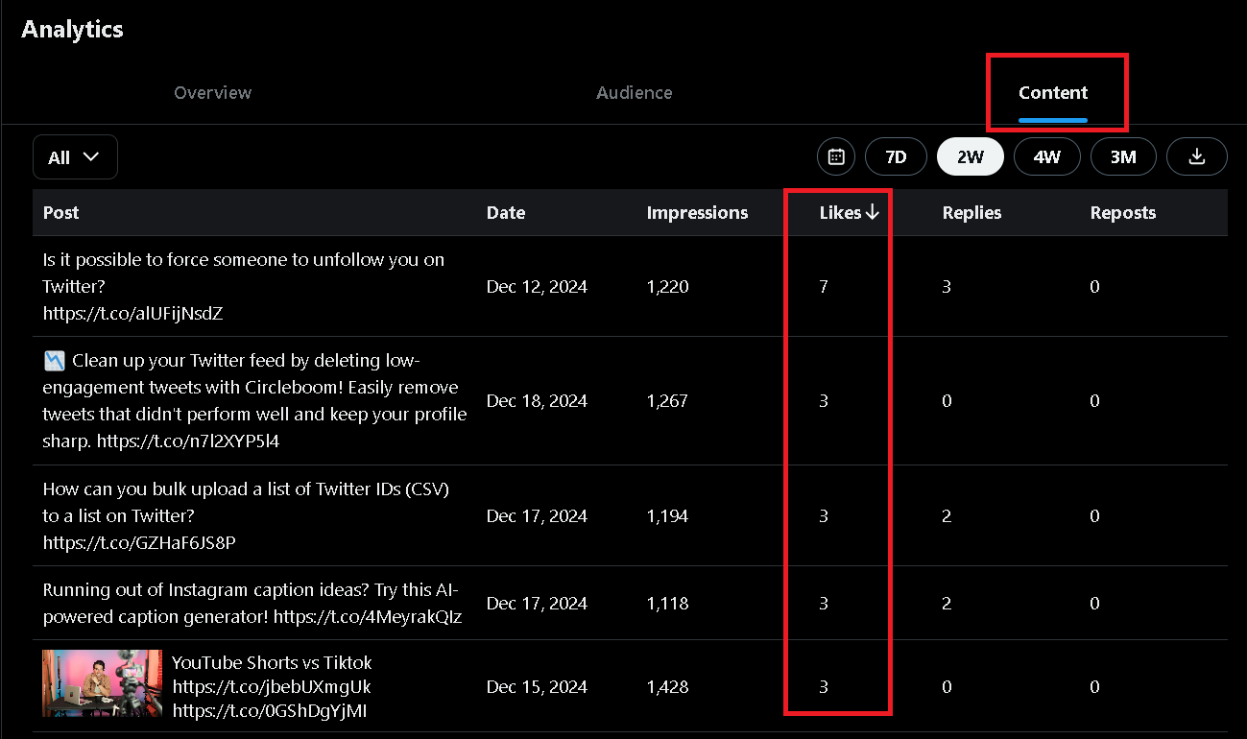Sort by the Date column header
This screenshot has width=1247, height=739.
click(506, 213)
